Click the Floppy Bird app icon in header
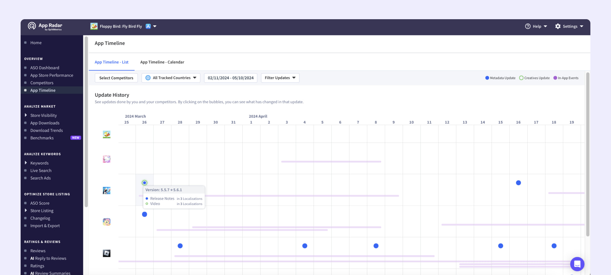The image size is (611, 275). click(94, 26)
